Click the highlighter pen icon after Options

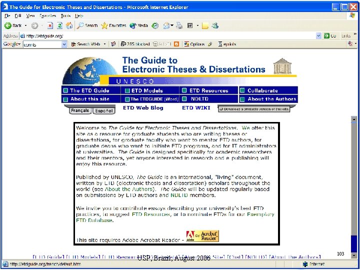click(210, 44)
